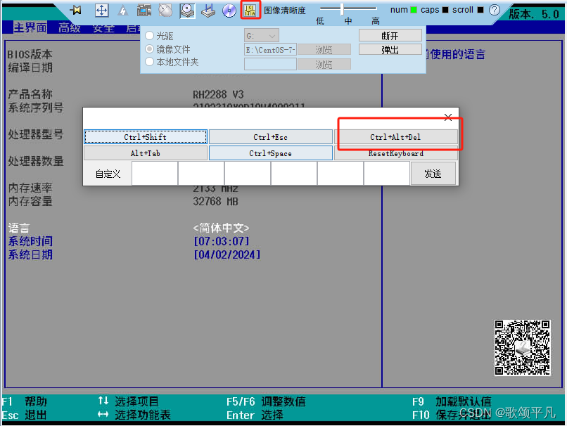
Task: Select the mouse settings icon
Action: click(165, 11)
